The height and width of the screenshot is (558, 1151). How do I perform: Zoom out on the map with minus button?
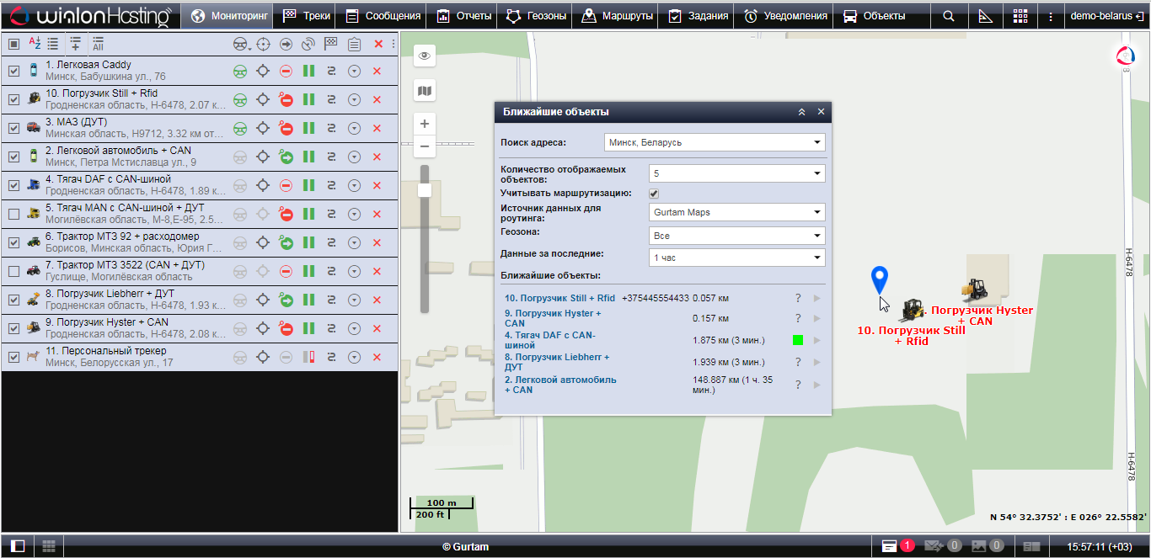[x=425, y=146]
